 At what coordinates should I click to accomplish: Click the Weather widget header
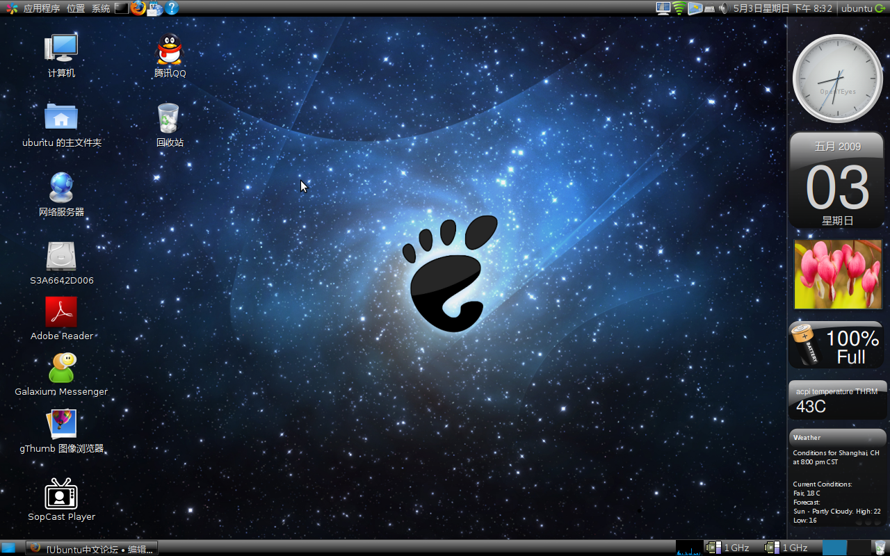(x=838, y=437)
